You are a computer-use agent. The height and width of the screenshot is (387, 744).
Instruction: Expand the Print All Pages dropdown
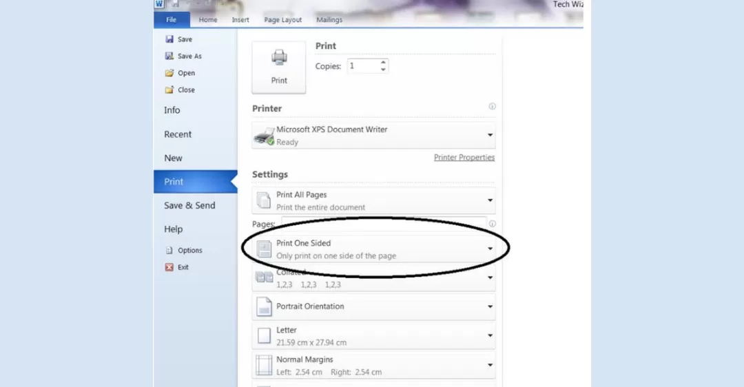490,200
